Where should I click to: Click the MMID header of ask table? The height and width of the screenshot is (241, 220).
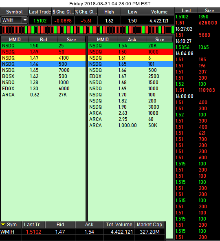click(x=103, y=40)
